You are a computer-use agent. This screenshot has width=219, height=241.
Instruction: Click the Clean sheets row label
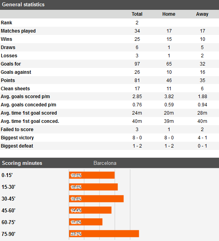tap(15, 89)
